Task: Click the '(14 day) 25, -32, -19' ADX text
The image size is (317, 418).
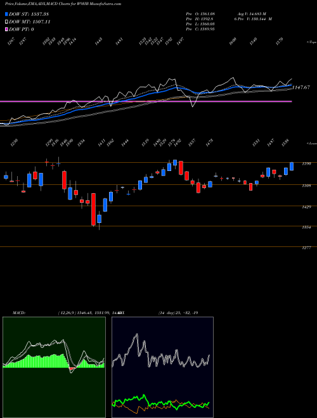Action: pos(178,312)
